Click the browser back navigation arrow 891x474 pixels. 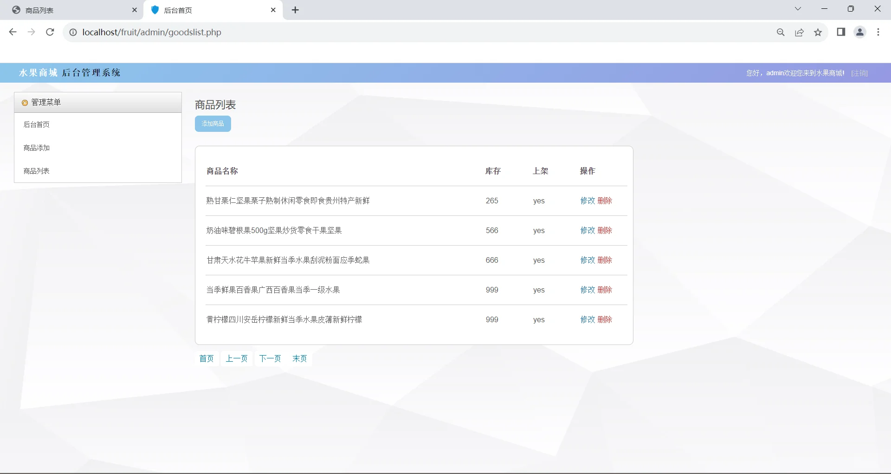[13, 32]
